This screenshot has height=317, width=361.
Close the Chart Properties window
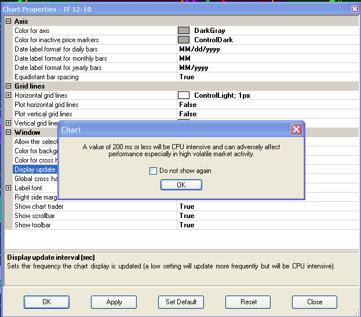pos(355,9)
